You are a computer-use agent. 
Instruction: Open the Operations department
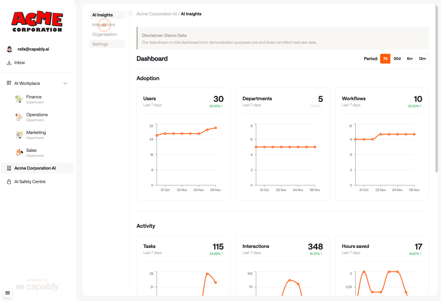pyautogui.click(x=37, y=117)
